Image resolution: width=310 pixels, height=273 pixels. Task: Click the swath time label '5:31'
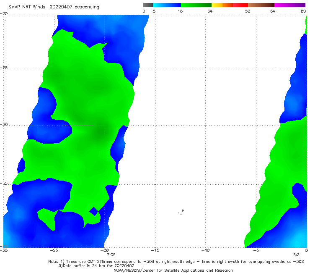tap(297, 255)
